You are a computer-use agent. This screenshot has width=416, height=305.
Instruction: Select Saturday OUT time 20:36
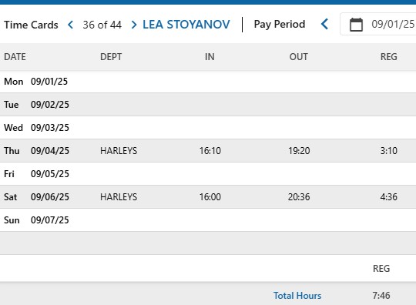[x=299, y=197]
